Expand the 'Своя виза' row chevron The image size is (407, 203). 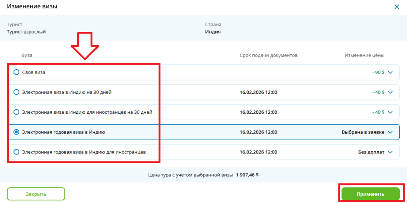coord(390,73)
